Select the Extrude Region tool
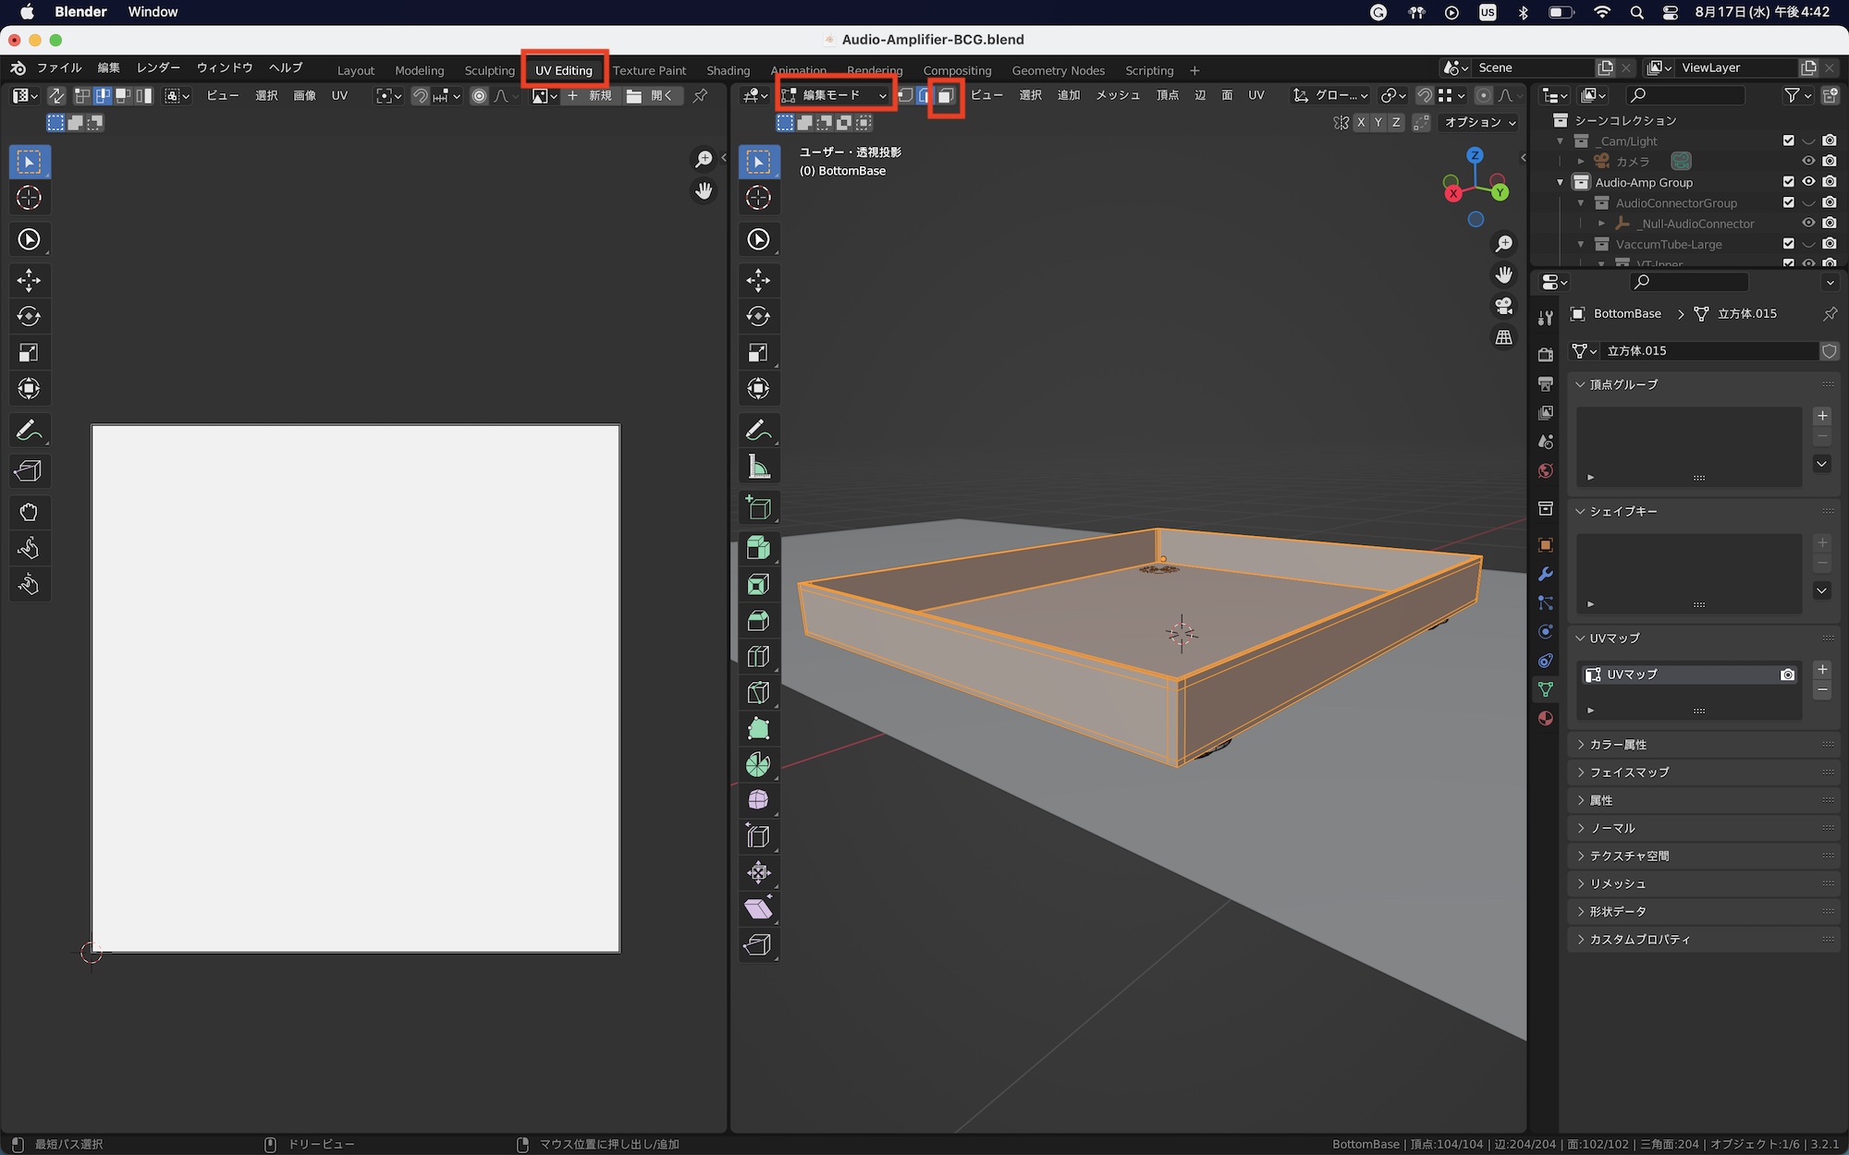Viewport: 1849px width, 1155px height. click(758, 549)
